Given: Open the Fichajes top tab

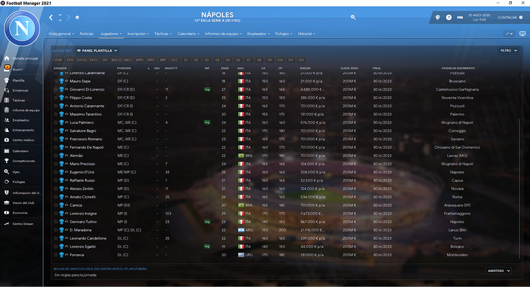Looking at the screenshot, I should pyautogui.click(x=284, y=34).
